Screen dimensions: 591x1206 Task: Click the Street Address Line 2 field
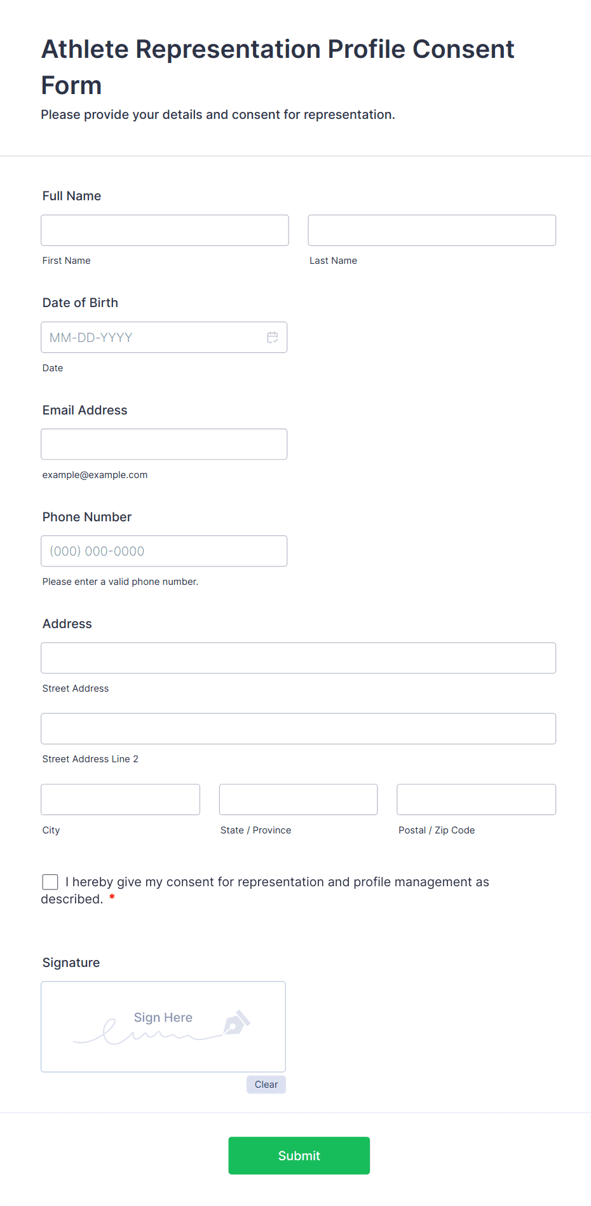[x=298, y=729]
